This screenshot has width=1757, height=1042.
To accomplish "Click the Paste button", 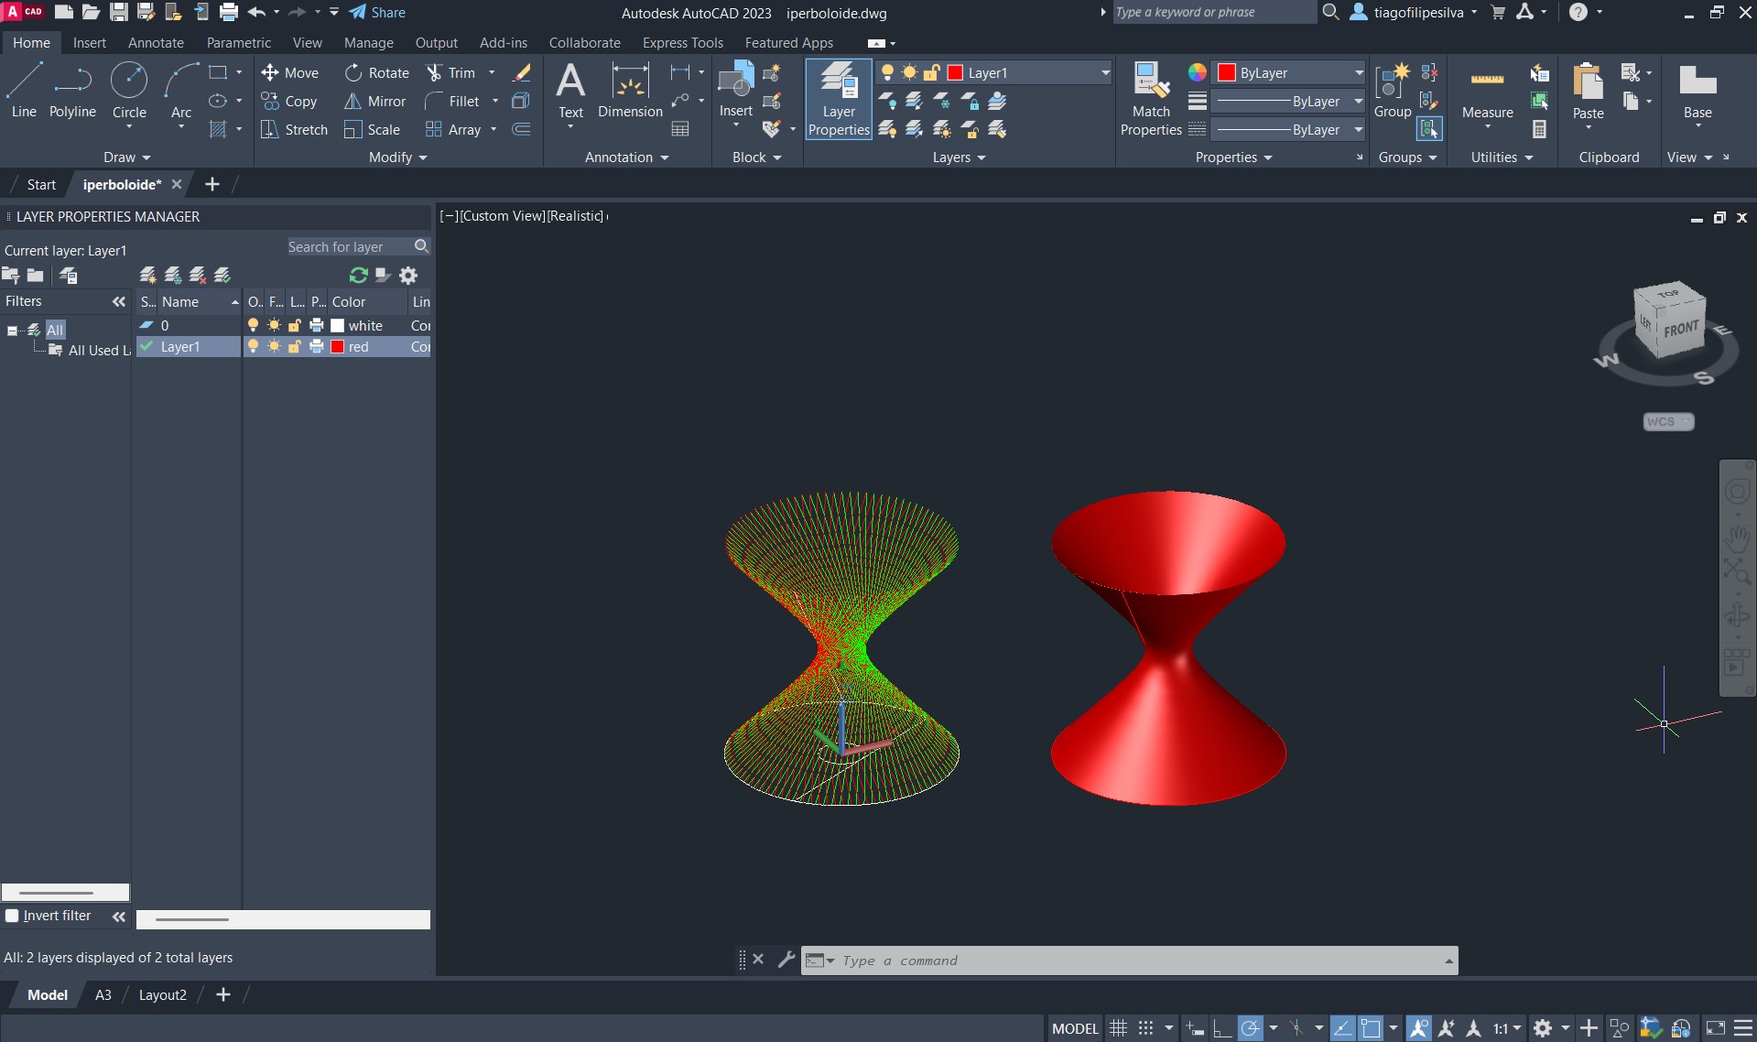I will tap(1588, 91).
